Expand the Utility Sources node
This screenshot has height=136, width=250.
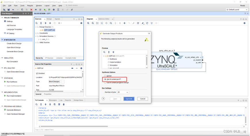(x=36, y=43)
